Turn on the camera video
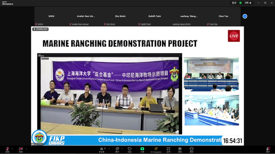The height and width of the screenshot is (154, 275). [x=21, y=149]
